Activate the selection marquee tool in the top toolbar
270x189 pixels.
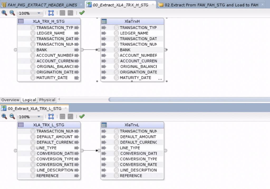click(x=51, y=13)
